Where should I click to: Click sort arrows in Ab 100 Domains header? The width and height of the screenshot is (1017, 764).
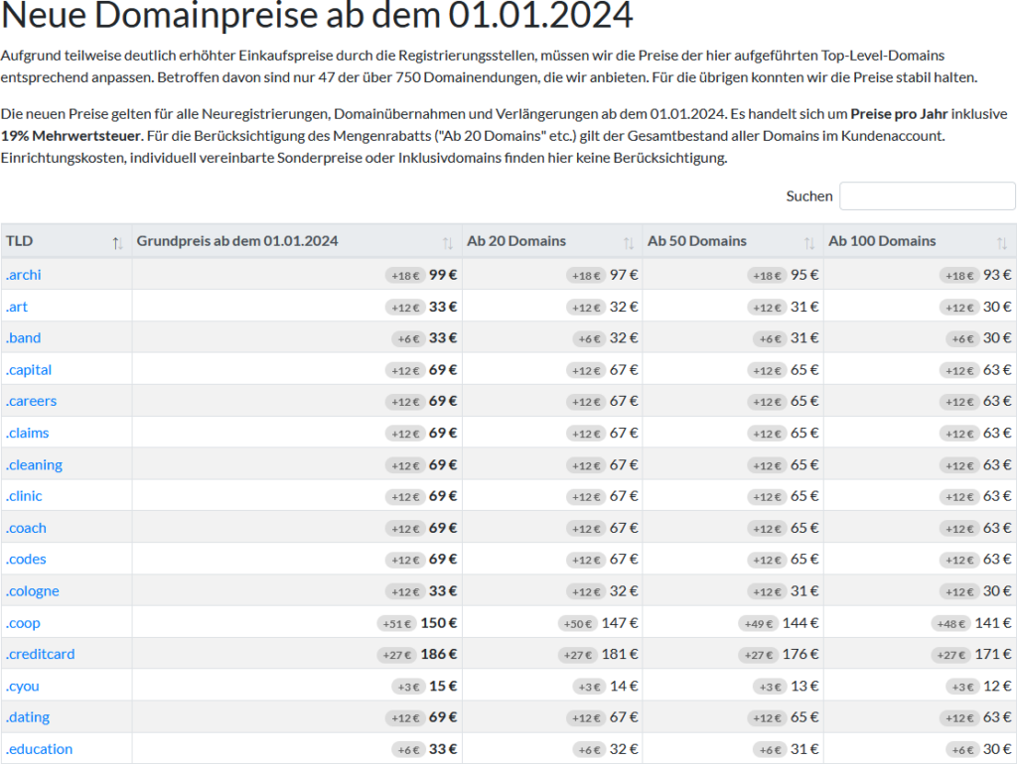1001,242
